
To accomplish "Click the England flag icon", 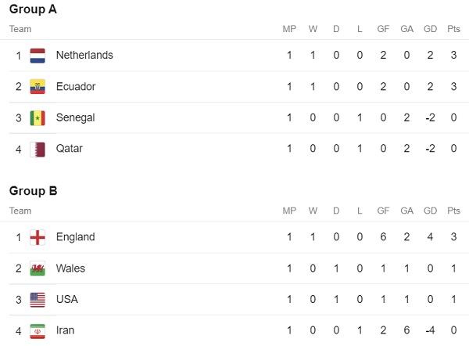I will (x=38, y=237).
